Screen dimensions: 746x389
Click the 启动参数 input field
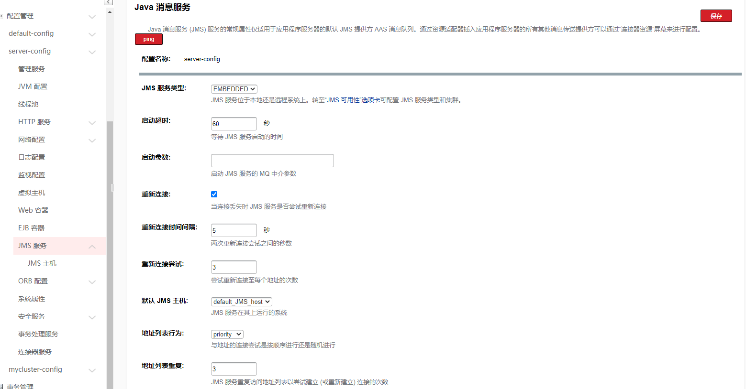(272, 161)
